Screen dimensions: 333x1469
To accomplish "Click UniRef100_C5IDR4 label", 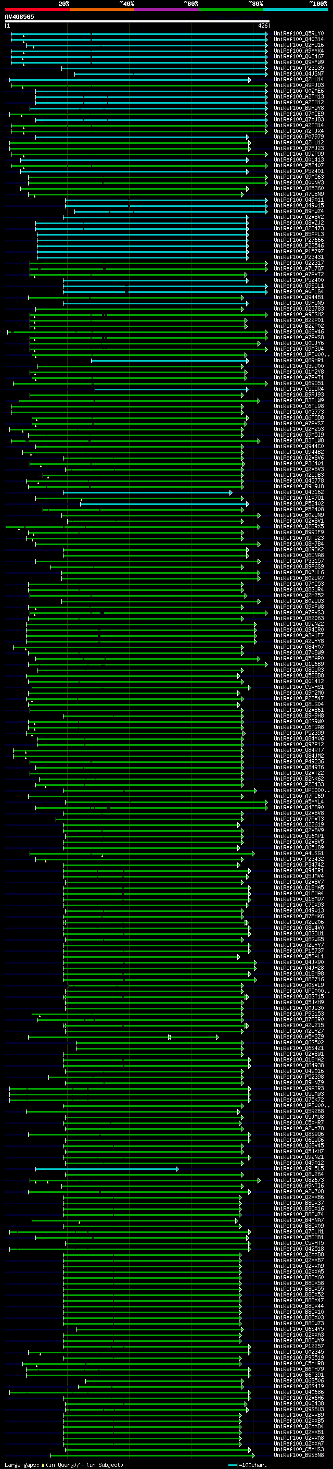I will pyautogui.click(x=298, y=389).
